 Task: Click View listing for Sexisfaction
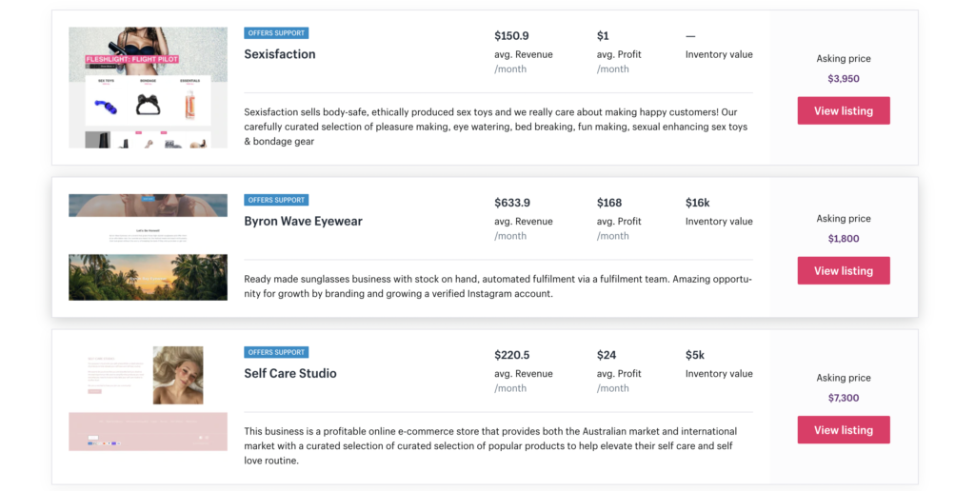[x=844, y=110]
